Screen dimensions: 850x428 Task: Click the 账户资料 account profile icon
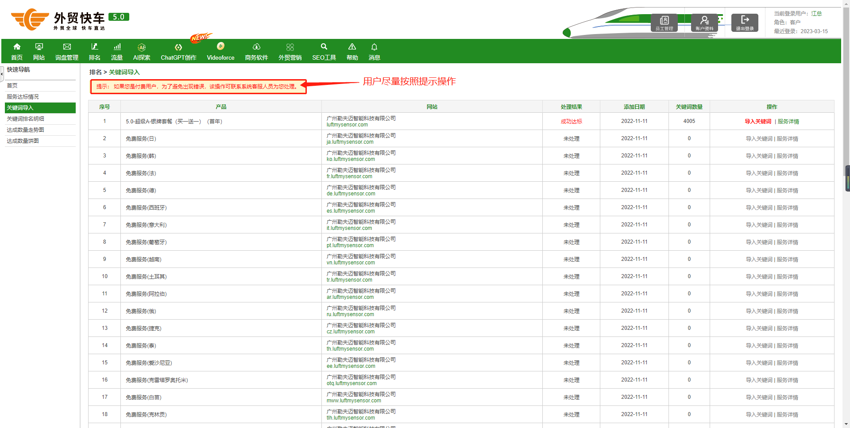(704, 23)
